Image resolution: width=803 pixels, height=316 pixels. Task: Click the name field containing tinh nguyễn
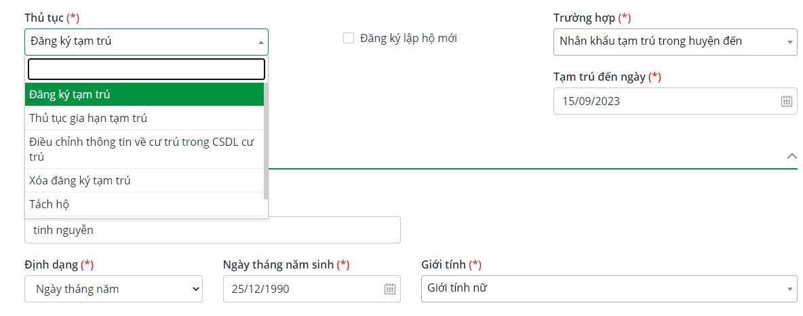(212, 230)
